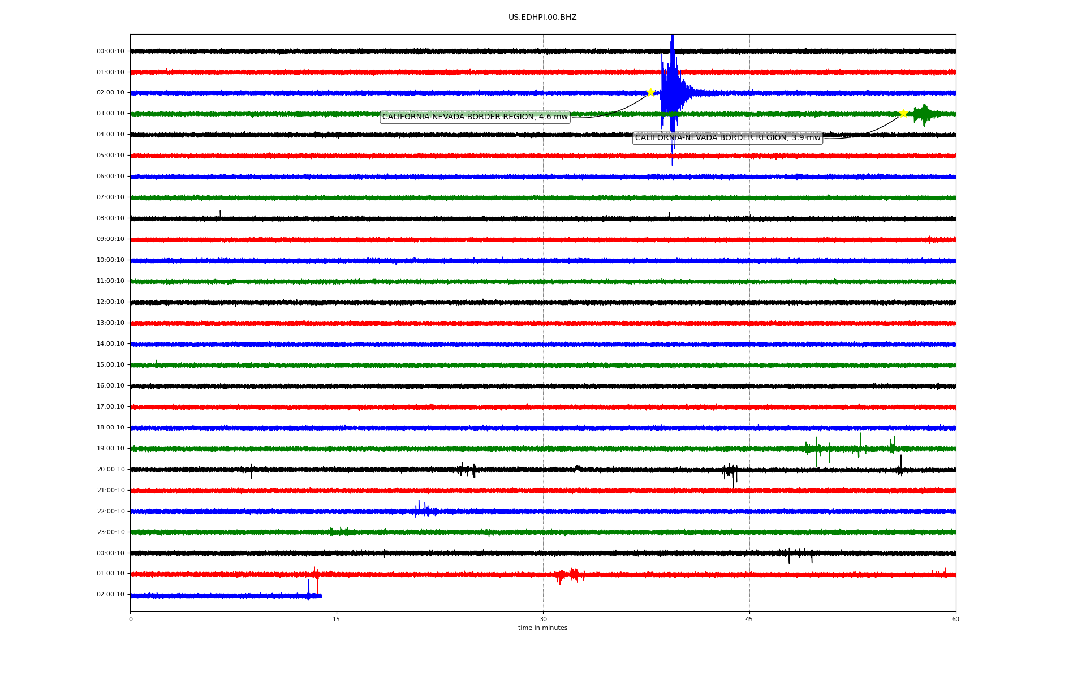Click the x-axis tick label 15
This screenshot has height=679, width=1086.
tap(337, 619)
